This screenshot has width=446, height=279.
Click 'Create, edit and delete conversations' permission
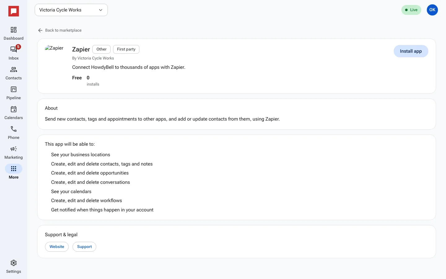pos(90,182)
